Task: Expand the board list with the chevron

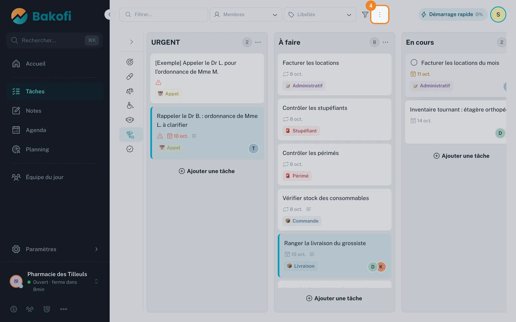Action: [x=131, y=42]
